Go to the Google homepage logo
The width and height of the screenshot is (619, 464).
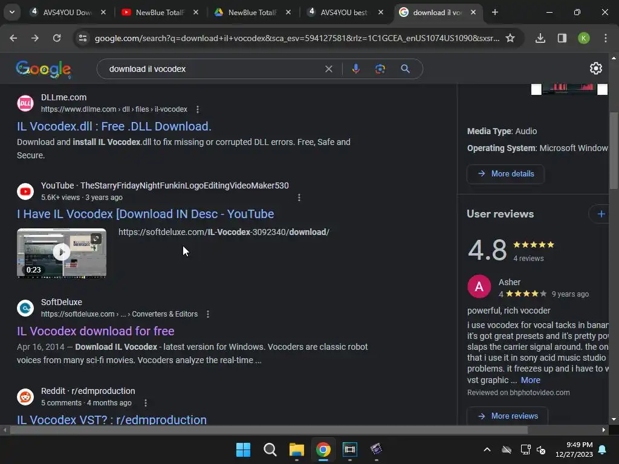(x=44, y=69)
